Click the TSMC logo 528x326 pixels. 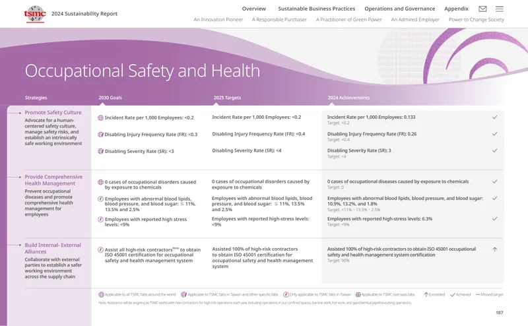click(x=35, y=14)
